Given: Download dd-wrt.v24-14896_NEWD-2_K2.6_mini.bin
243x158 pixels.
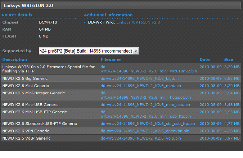Looking at the screenshot, I should click(141, 86).
